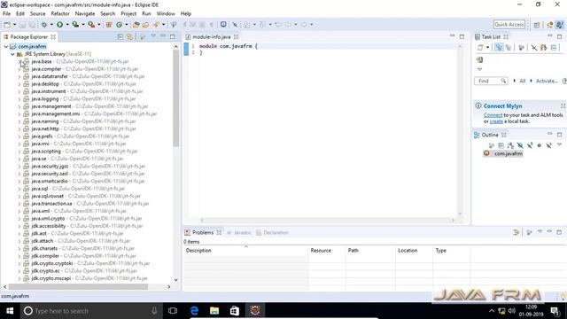567x319 pixels.
Task: Toggle Categorized view in Task List
Action: point(499,47)
